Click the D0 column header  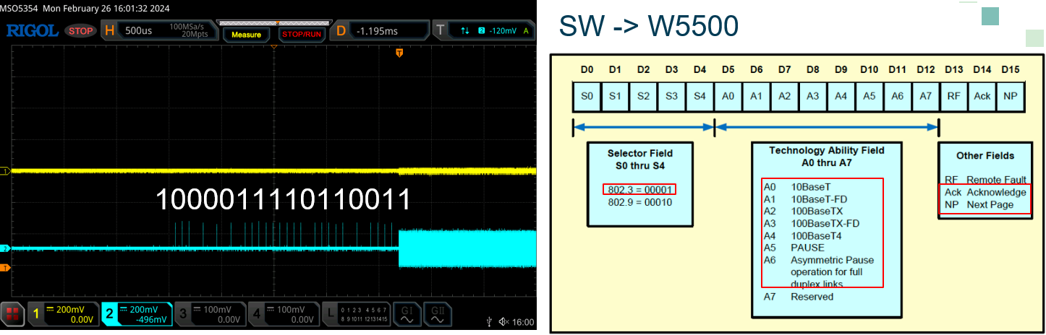(x=587, y=69)
